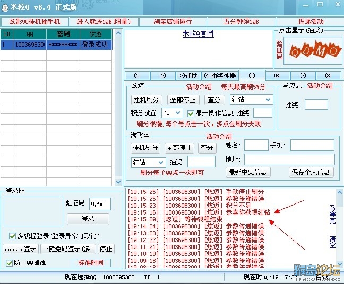344x284 pixels.
Task: Switch to tab ⑧
Action: tap(328, 76)
